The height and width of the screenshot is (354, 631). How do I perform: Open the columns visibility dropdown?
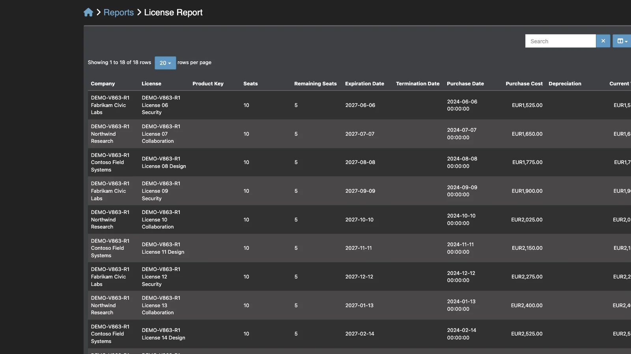(x=622, y=41)
